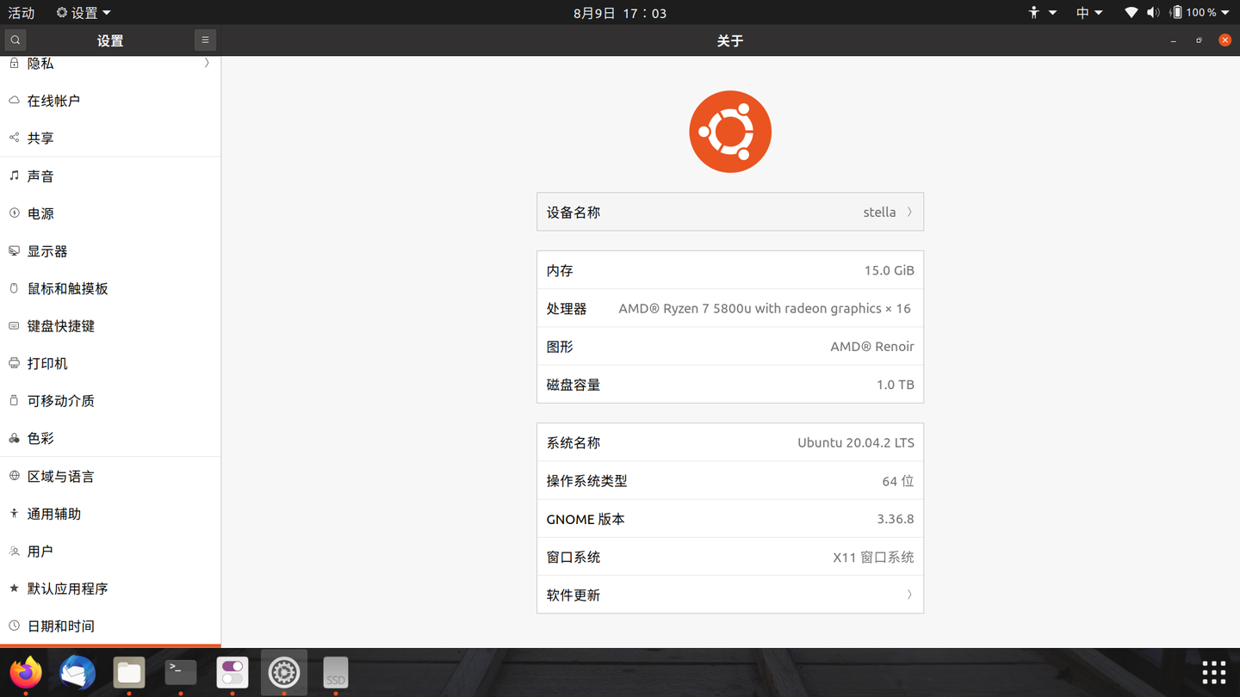The image size is (1240, 697).
Task: Open Firefox from the dock
Action: coord(26,672)
